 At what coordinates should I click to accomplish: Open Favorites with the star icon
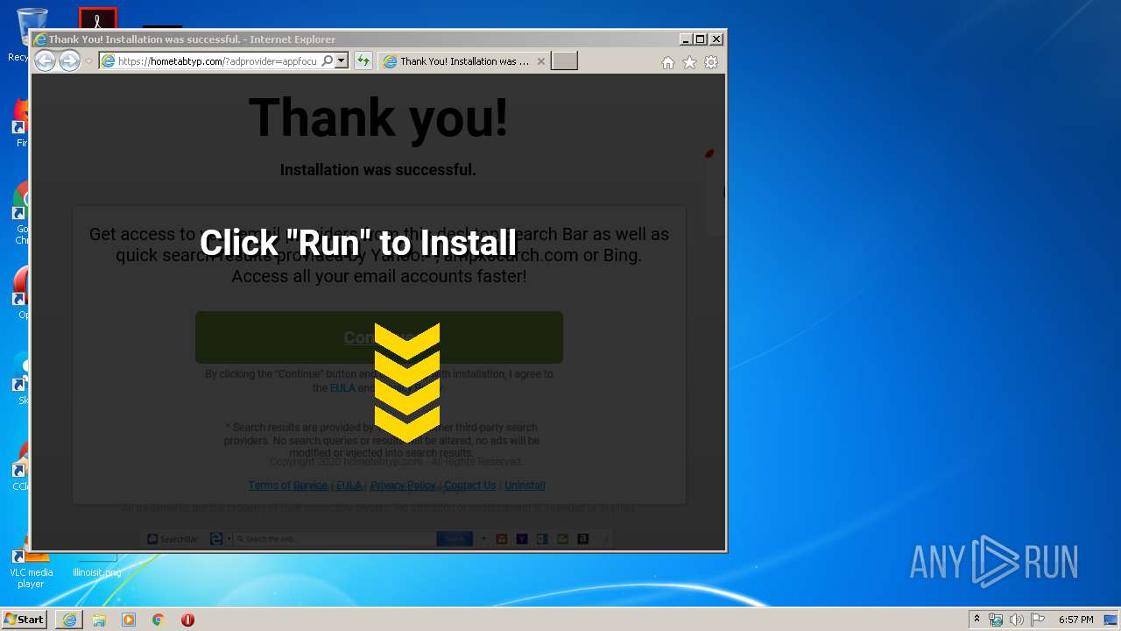point(689,62)
